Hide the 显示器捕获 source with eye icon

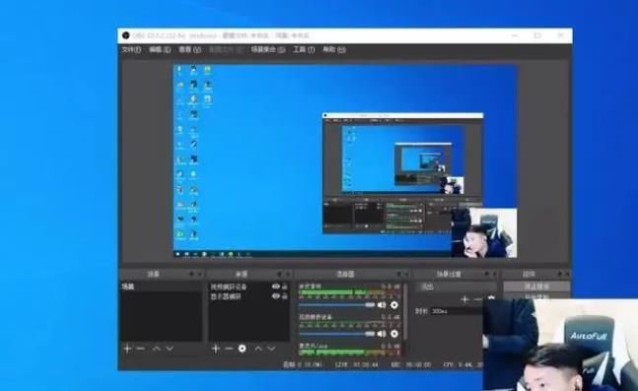tap(276, 296)
